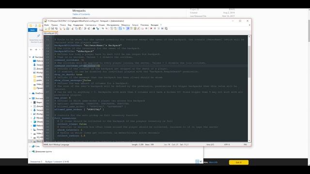
Task: Click the Run Macro Multiple Times icon
Action: 162,29
